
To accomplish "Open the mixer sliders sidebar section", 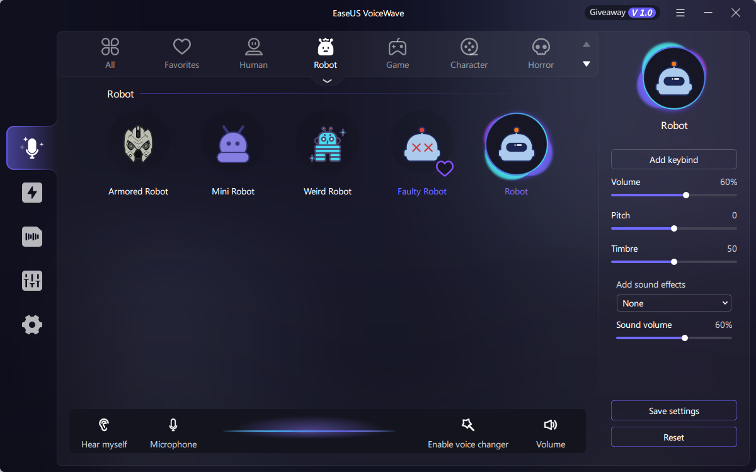I will click(x=32, y=281).
